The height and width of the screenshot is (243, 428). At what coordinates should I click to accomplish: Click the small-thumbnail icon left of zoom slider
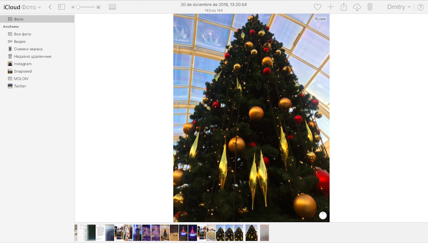[73, 7]
